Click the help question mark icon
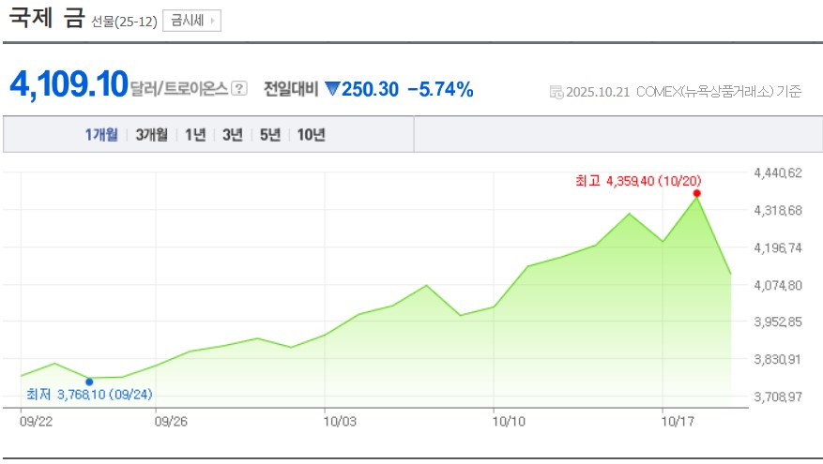The height and width of the screenshot is (464, 823). point(239,89)
